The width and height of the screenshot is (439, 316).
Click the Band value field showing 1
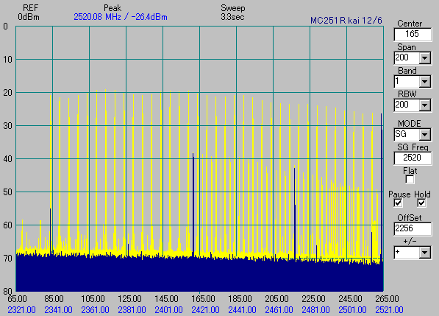(x=407, y=82)
